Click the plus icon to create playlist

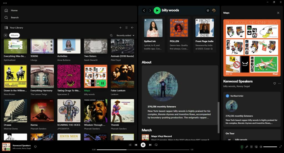(x=120, y=28)
